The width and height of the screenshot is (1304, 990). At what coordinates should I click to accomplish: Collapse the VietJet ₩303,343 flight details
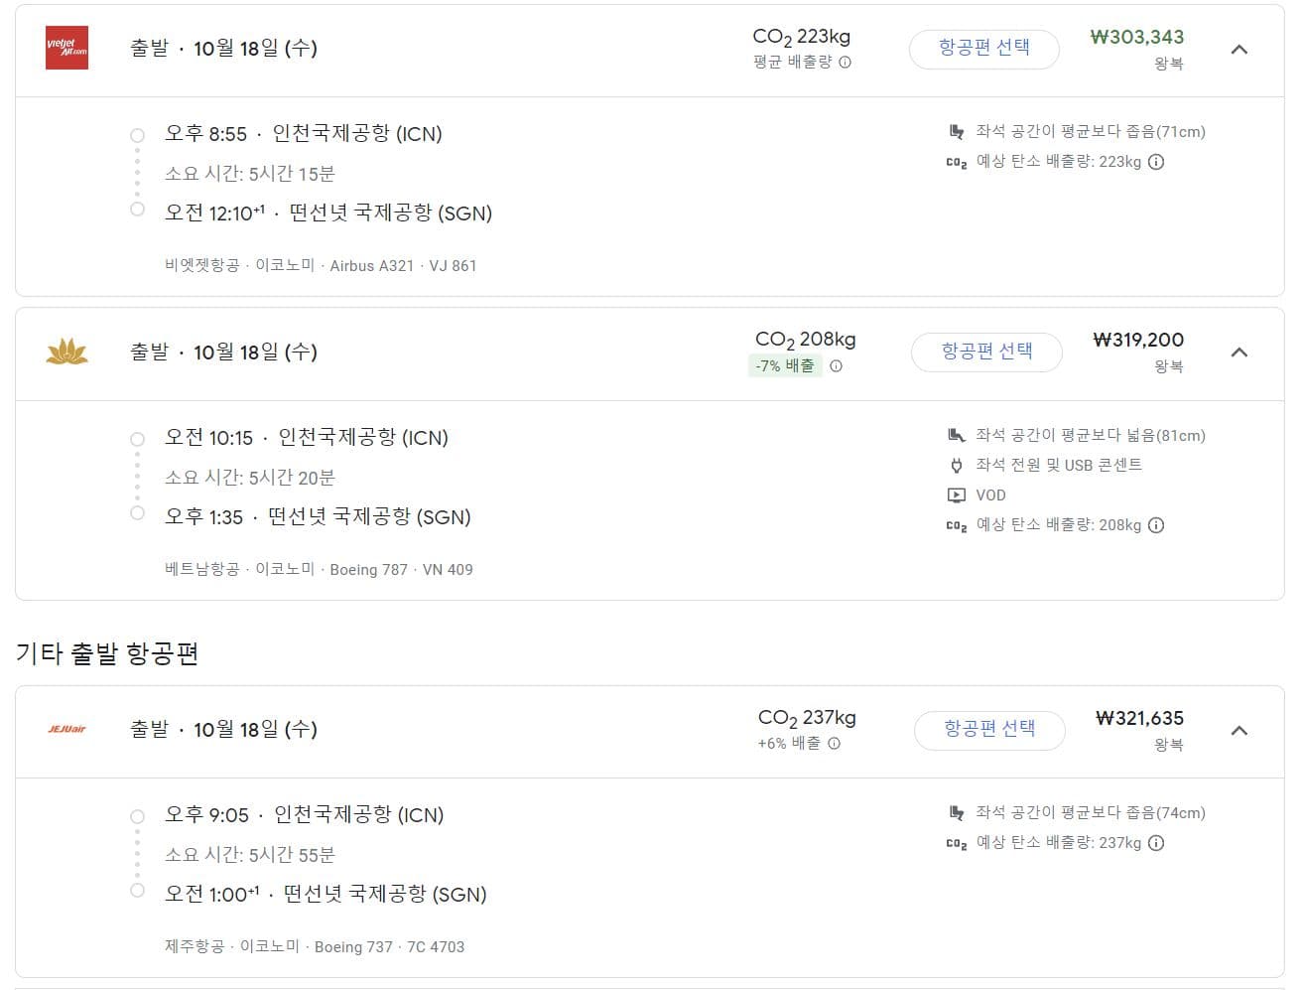click(x=1239, y=49)
